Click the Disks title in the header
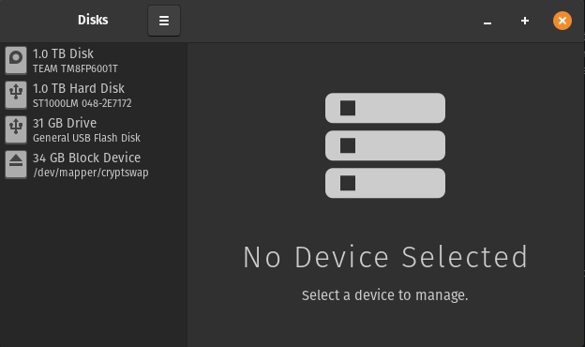 93,20
